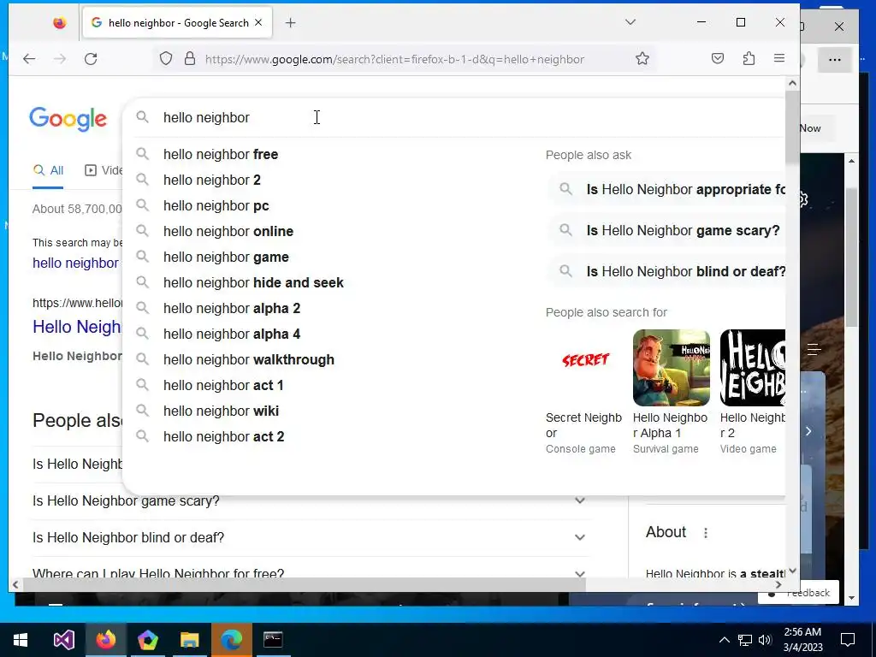Viewport: 876px width, 657px height.
Task: Close the hello neighbor Google Search tab
Action: 258,23
